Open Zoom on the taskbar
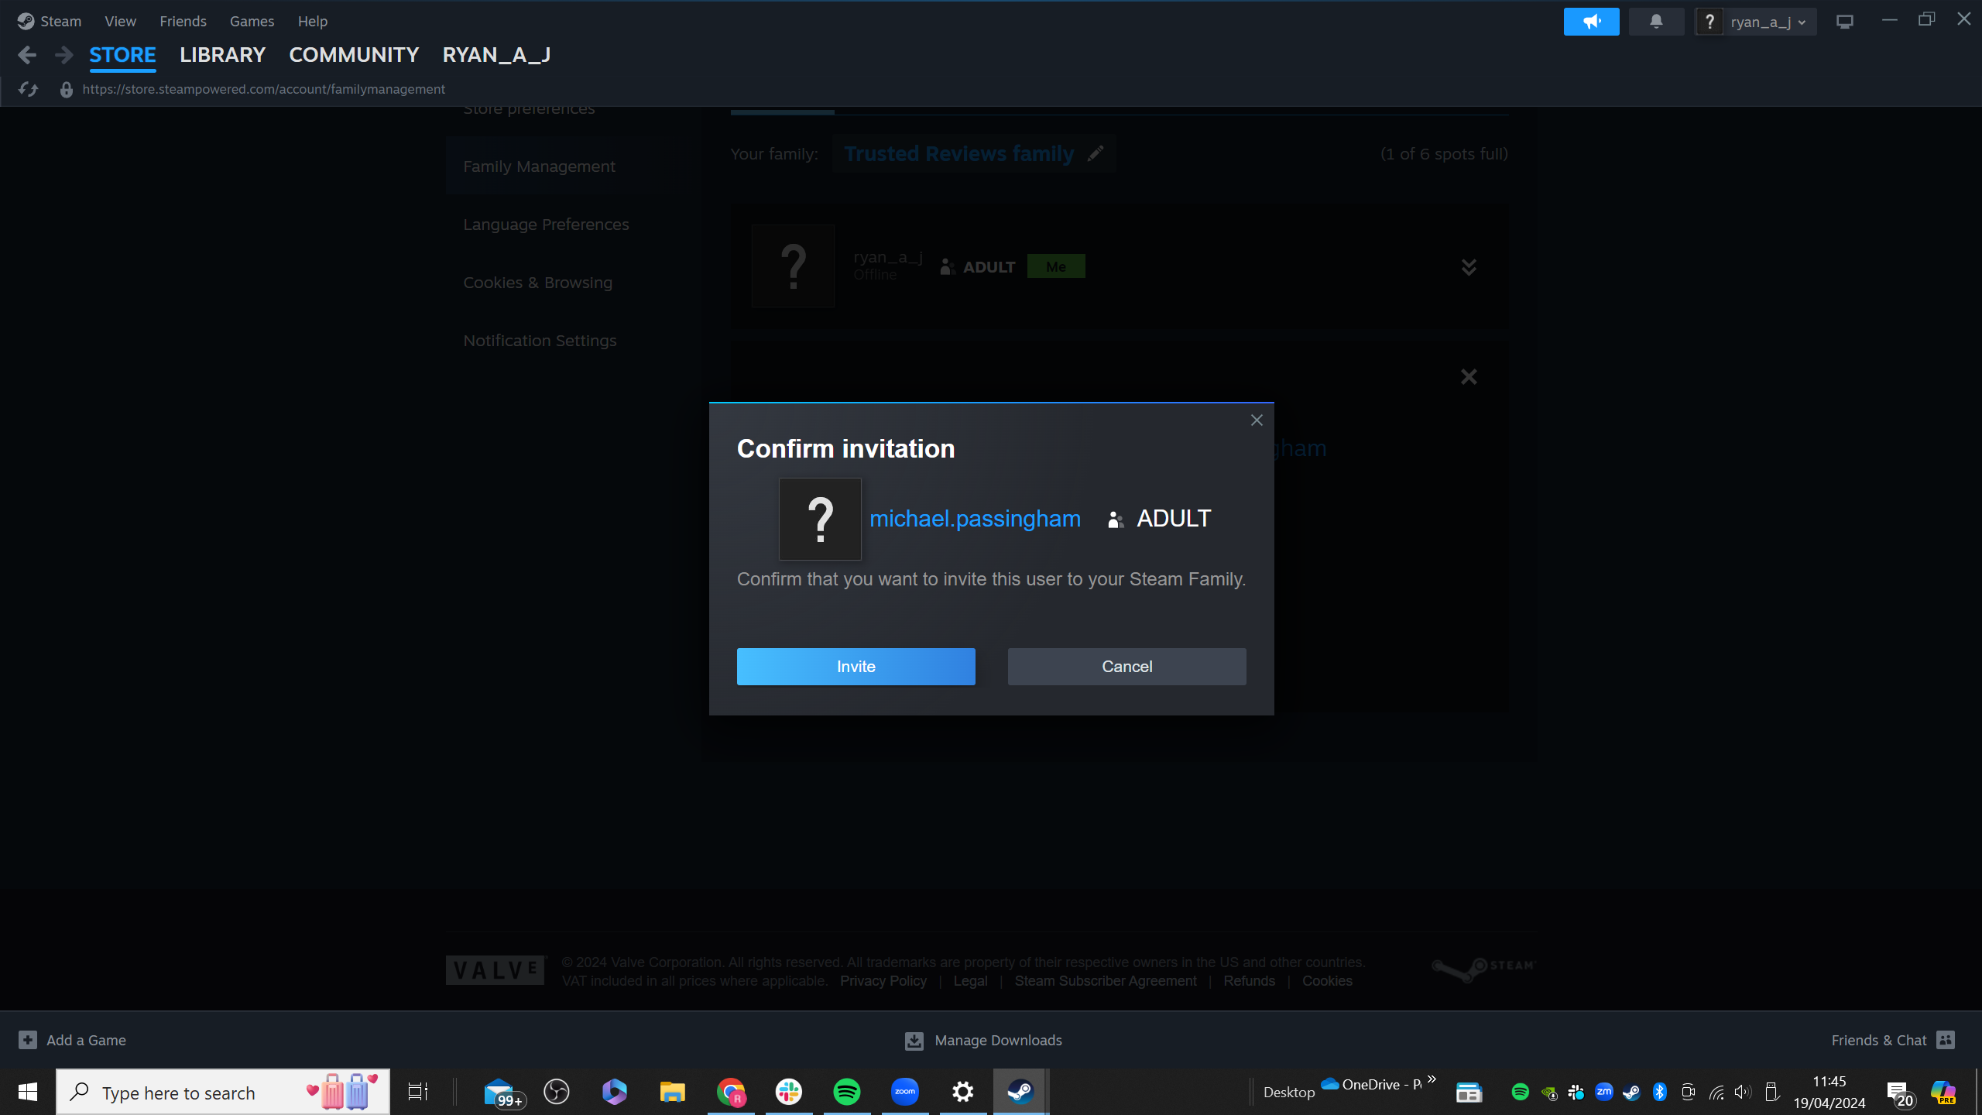The height and width of the screenshot is (1115, 1982). point(905,1092)
